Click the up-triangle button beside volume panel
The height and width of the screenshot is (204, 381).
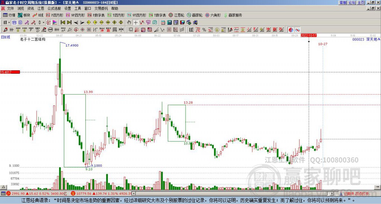click(x=3, y=187)
